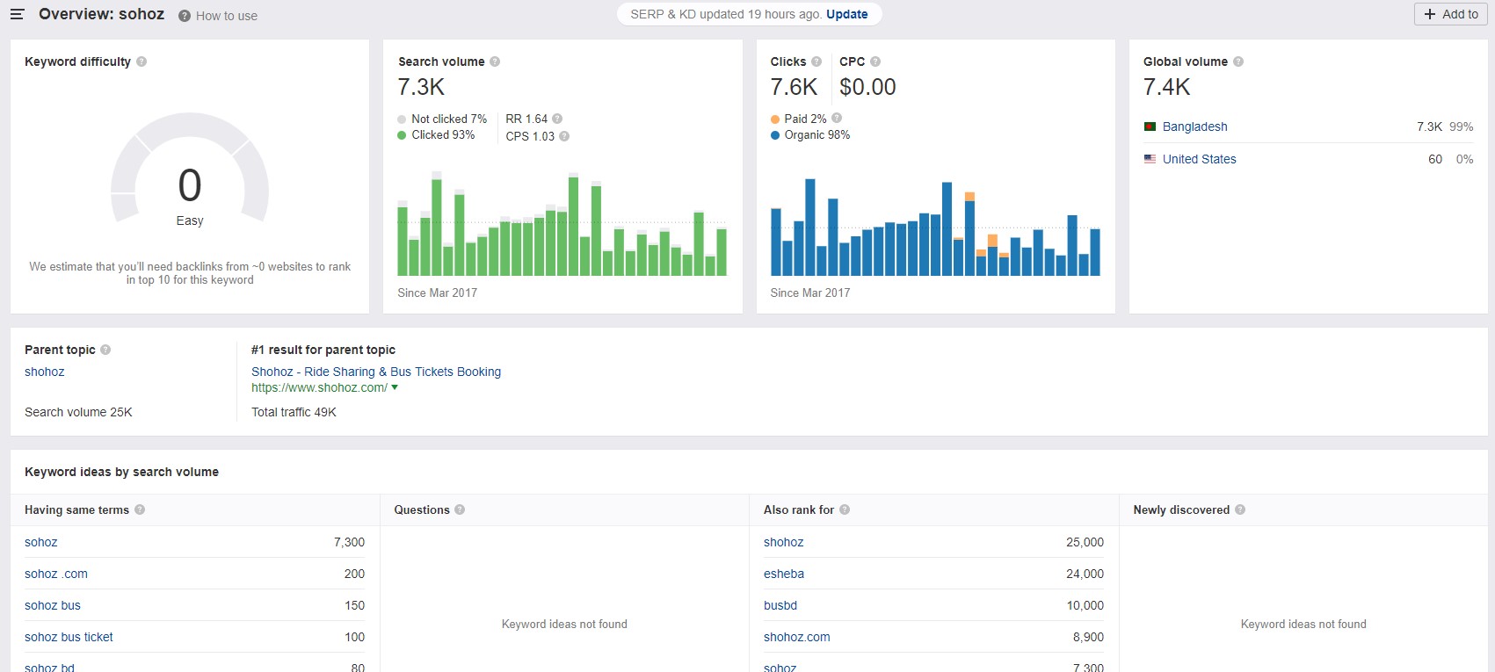Click the shohoz.com URL link

[x=319, y=387]
